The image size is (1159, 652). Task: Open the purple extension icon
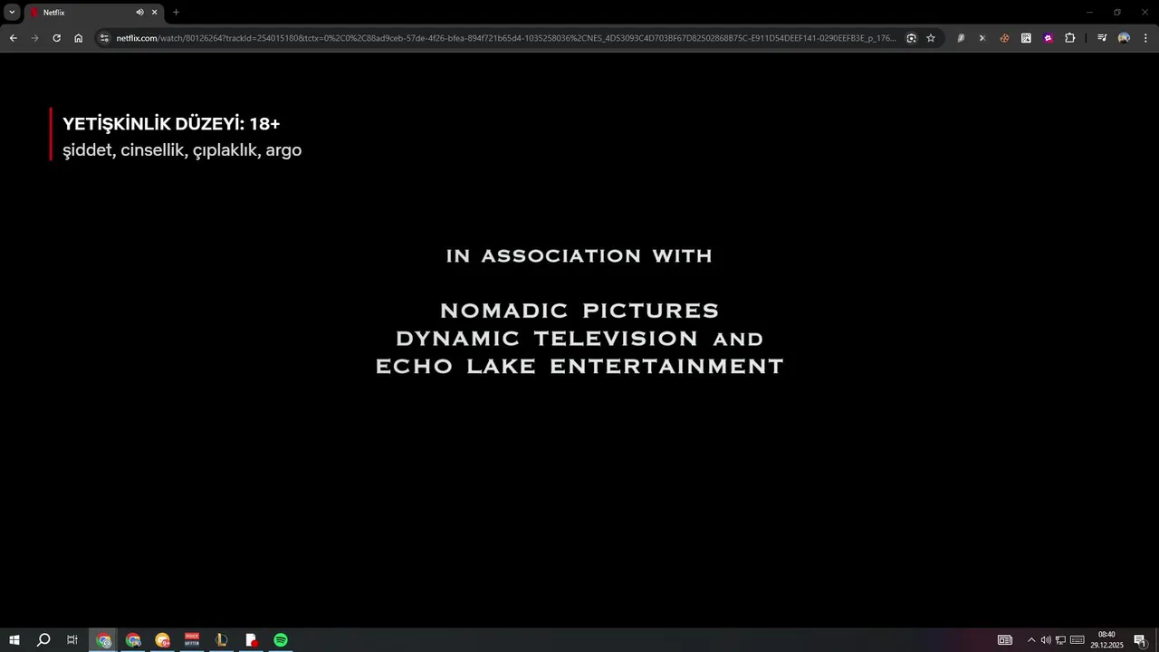[x=1048, y=38]
